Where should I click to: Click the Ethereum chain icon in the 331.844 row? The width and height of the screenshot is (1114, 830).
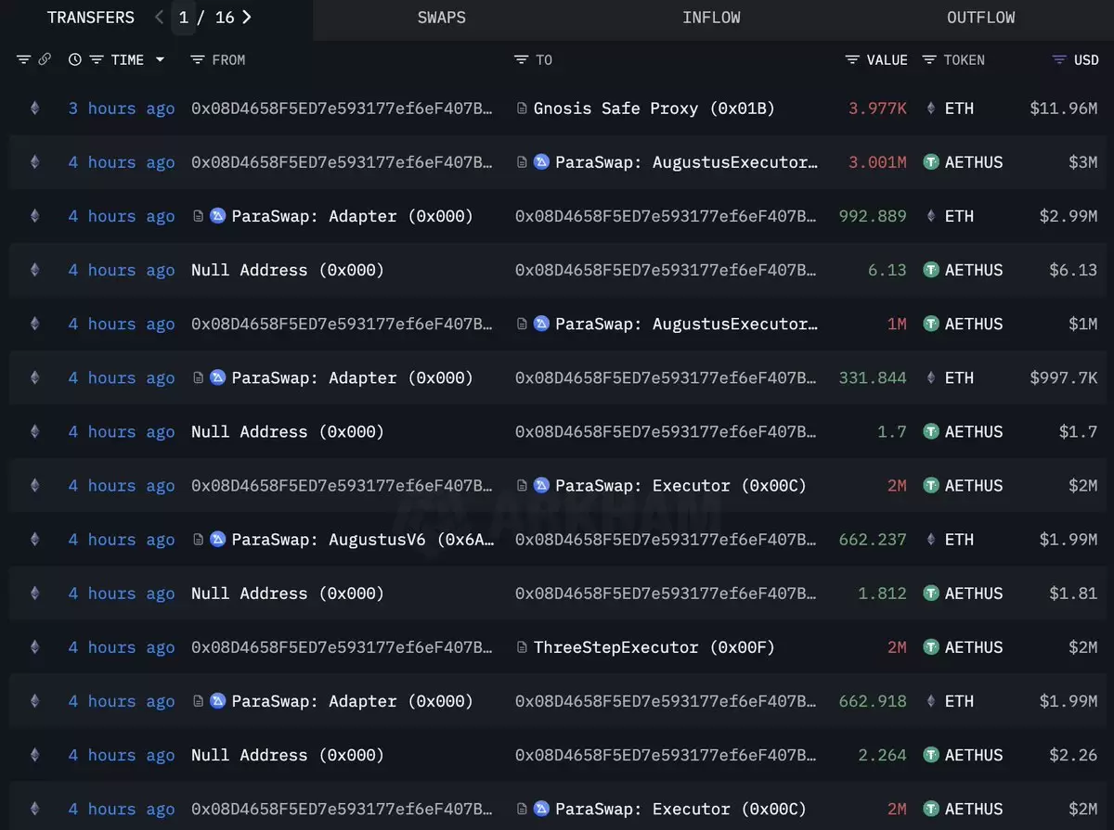(35, 377)
